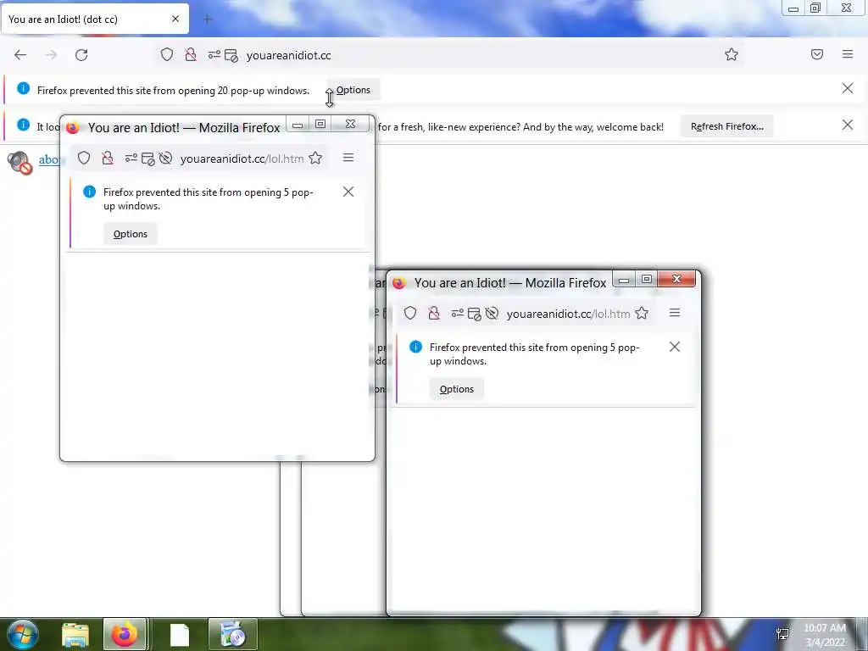The height and width of the screenshot is (651, 868).
Task: Bookmark page with star in right popup window
Action: [x=642, y=314]
